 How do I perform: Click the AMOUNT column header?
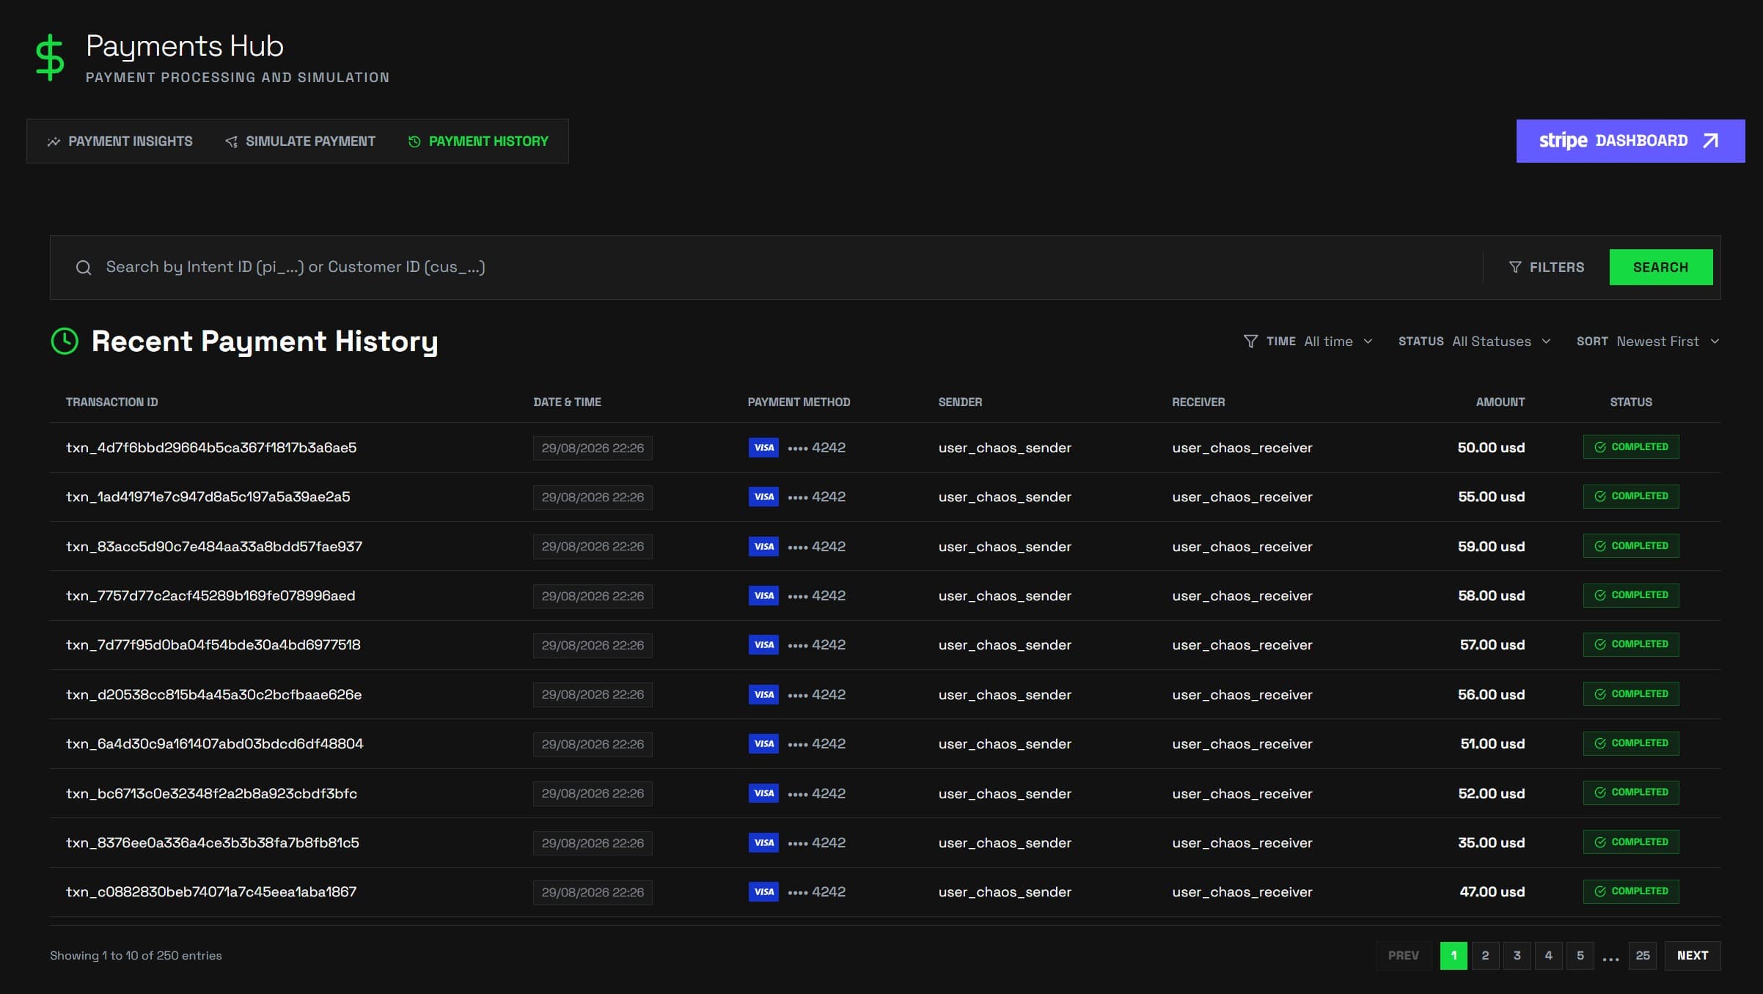1500,402
